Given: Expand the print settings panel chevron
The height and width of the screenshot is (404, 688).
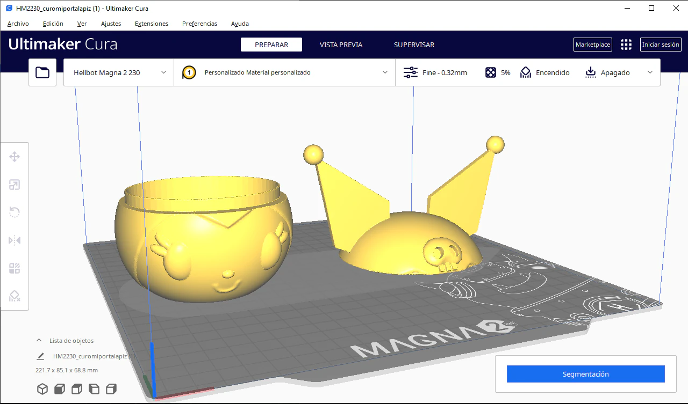Looking at the screenshot, I should click(650, 72).
